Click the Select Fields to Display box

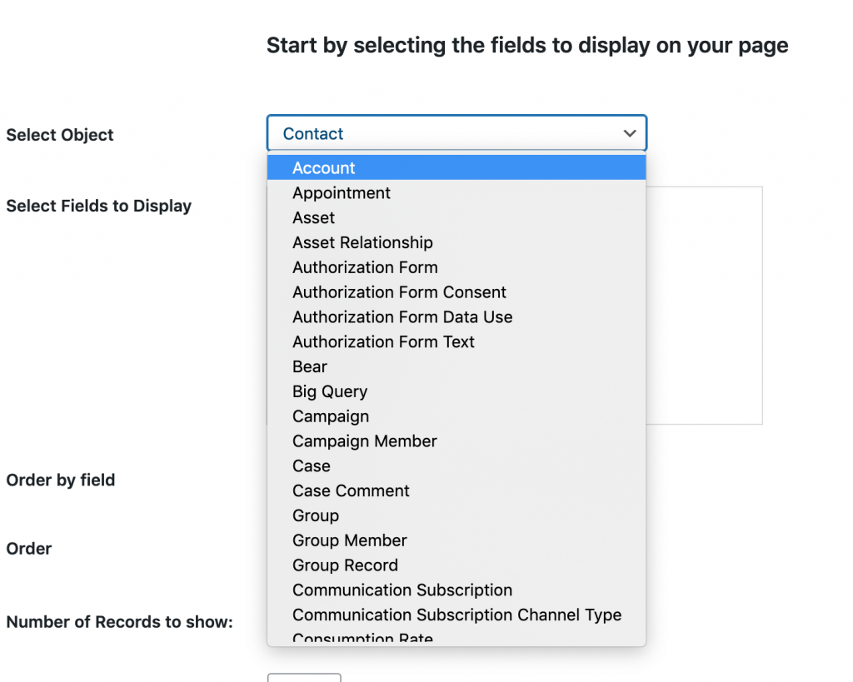pyautogui.click(x=704, y=305)
